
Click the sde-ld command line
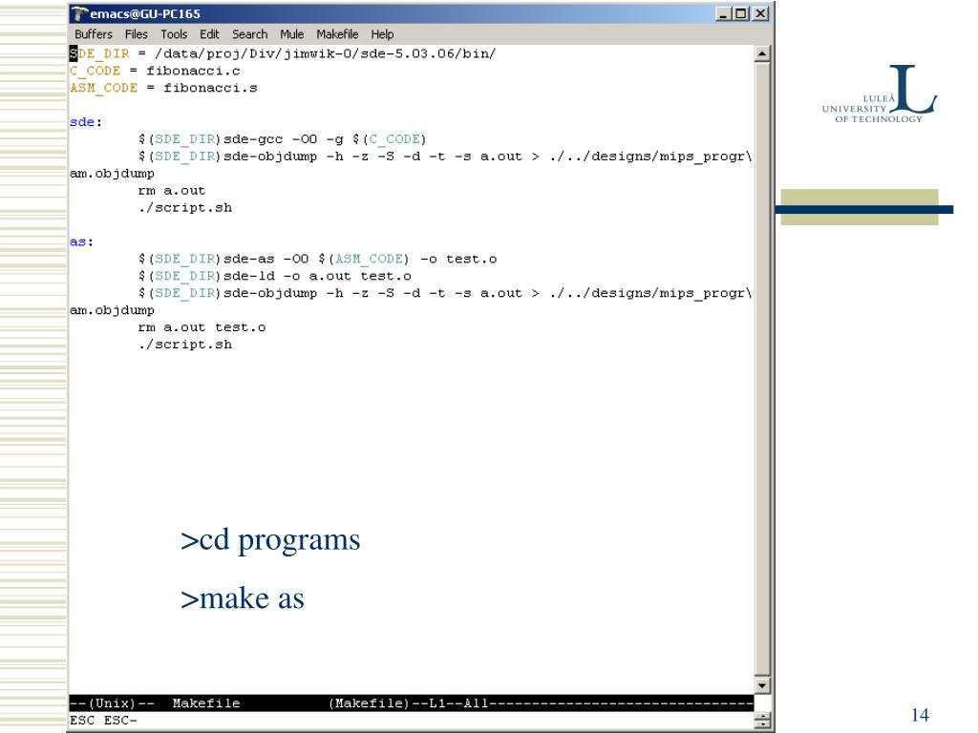[274, 276]
